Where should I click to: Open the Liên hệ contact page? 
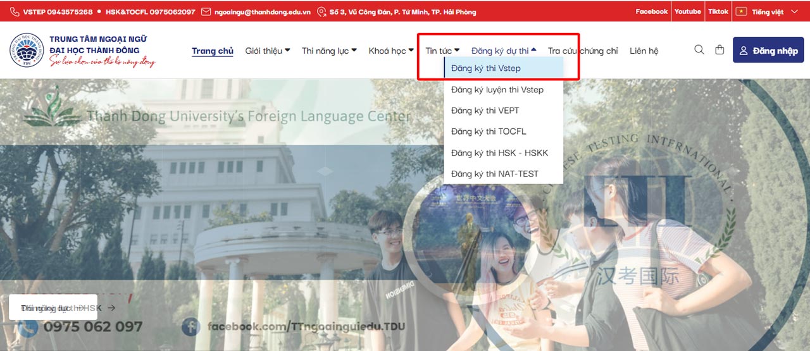coord(644,51)
